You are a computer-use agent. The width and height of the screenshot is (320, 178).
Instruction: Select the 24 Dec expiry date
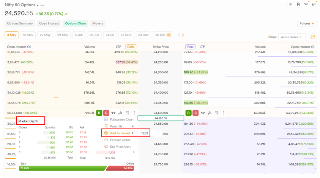tap(143, 35)
